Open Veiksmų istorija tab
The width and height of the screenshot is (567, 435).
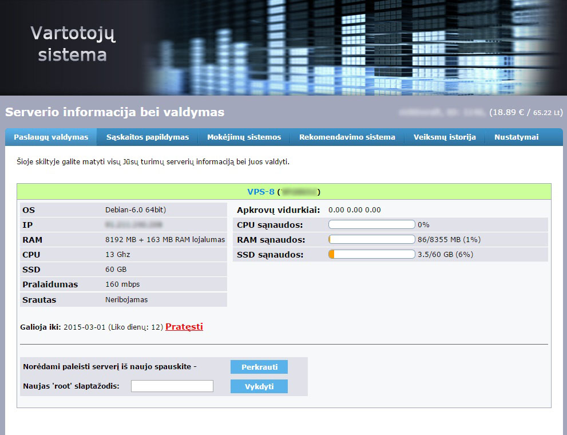[445, 137]
